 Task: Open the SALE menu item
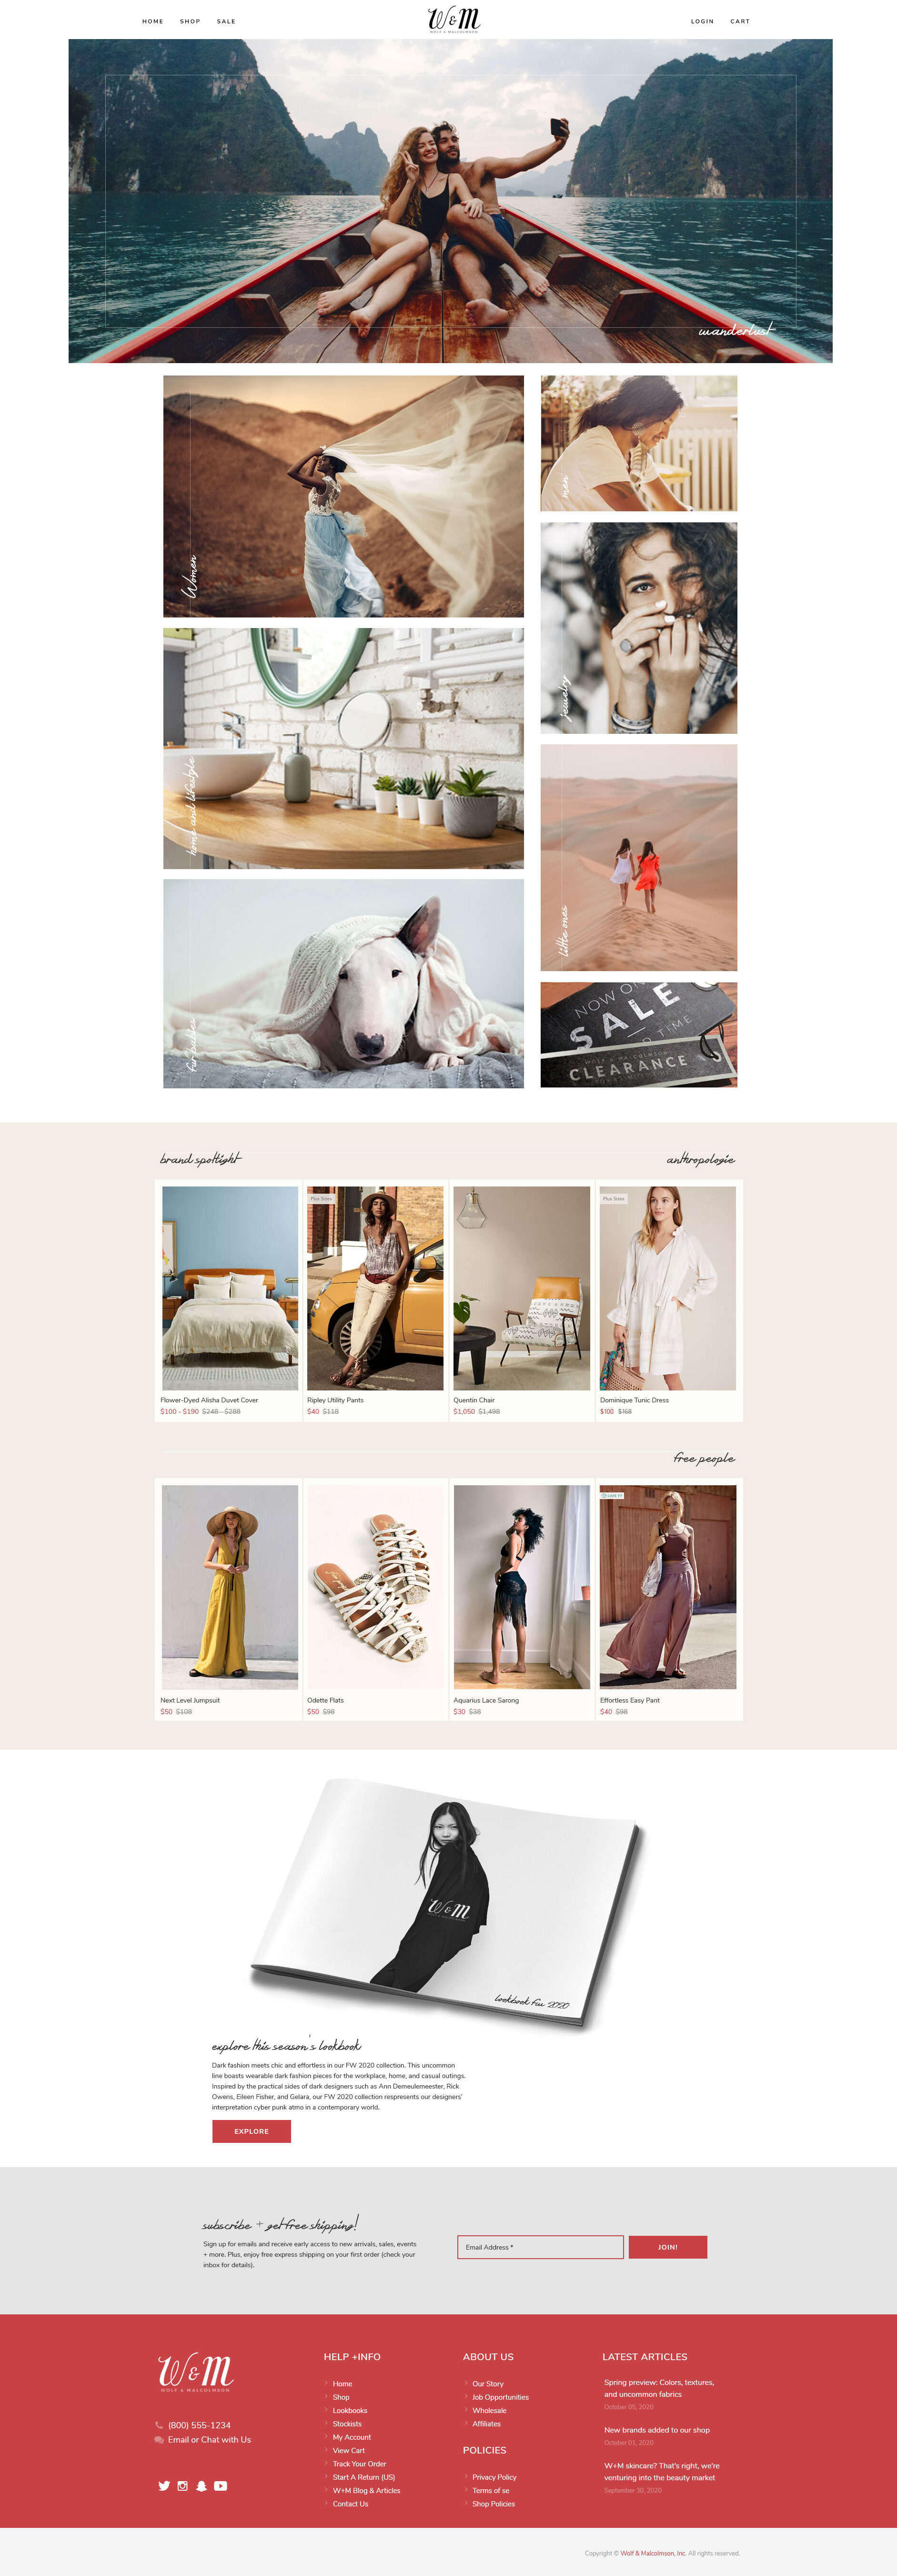click(226, 21)
